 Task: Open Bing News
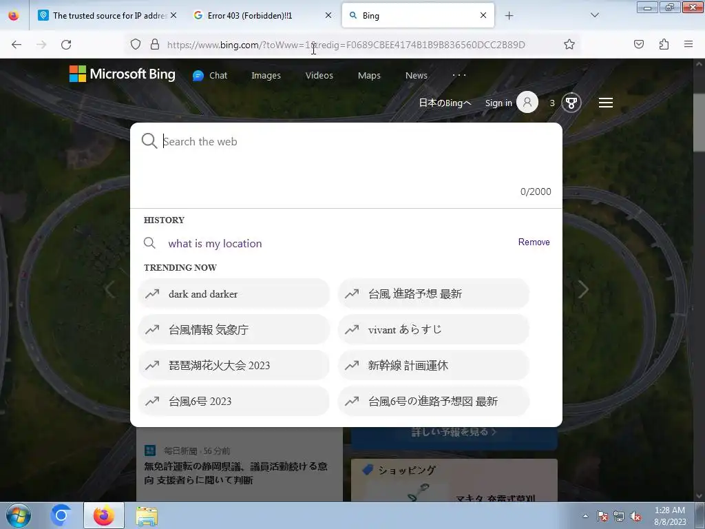(x=417, y=76)
